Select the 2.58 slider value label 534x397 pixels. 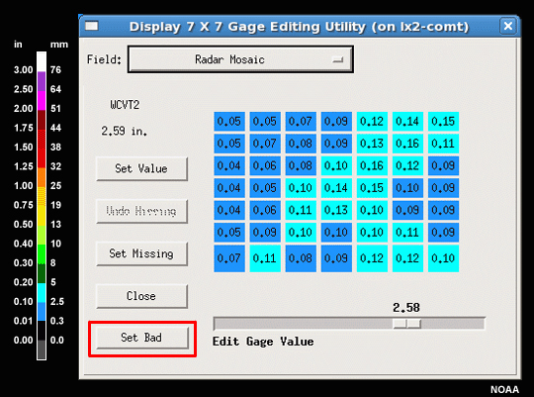406,308
